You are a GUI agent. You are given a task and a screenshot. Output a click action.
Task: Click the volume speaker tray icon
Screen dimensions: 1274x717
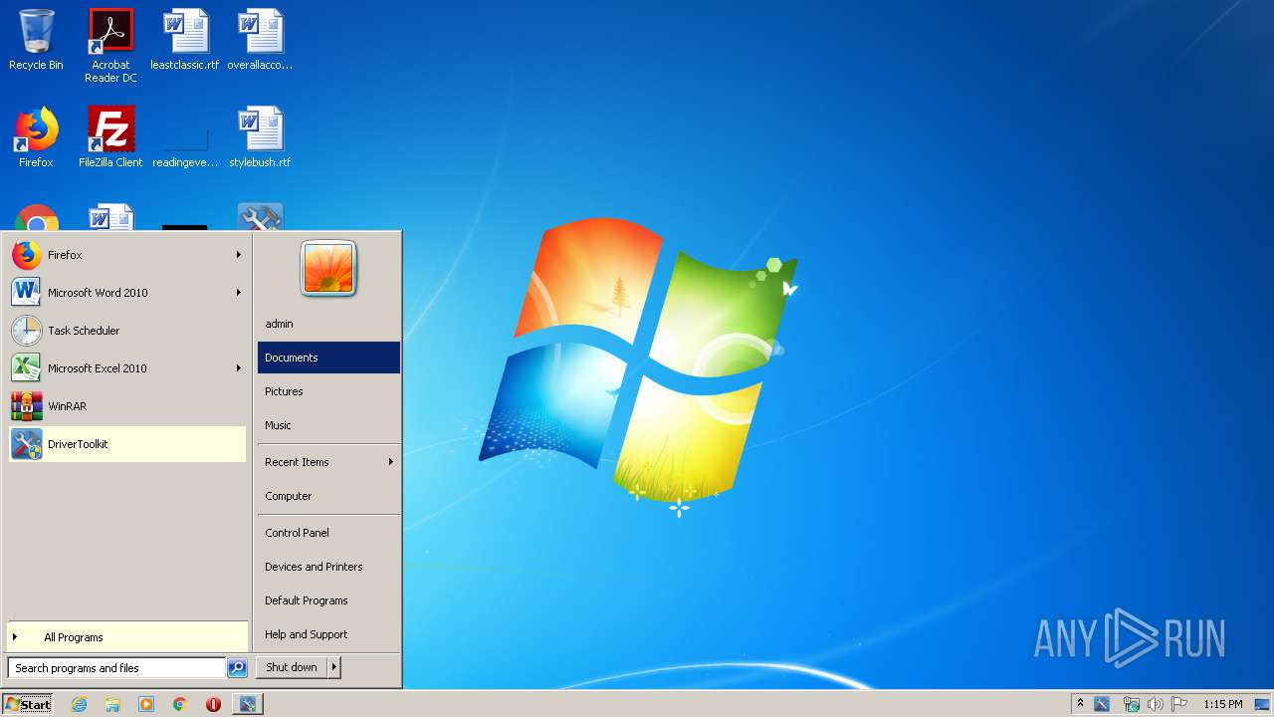(x=1156, y=704)
